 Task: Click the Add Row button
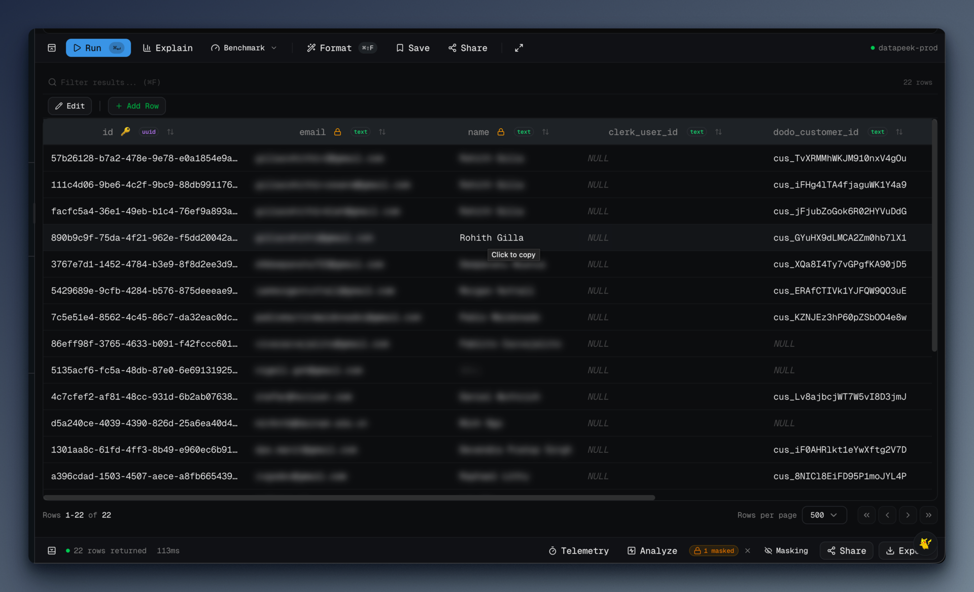(136, 106)
